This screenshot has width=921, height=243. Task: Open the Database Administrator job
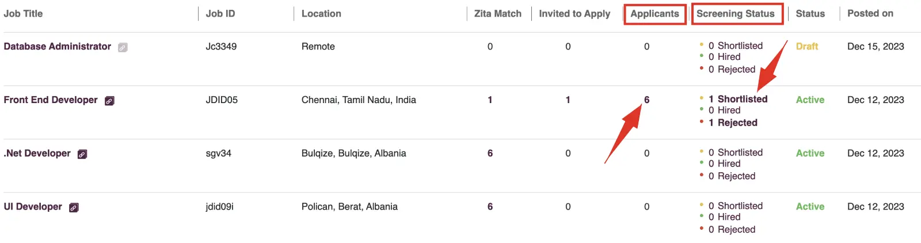[58, 46]
